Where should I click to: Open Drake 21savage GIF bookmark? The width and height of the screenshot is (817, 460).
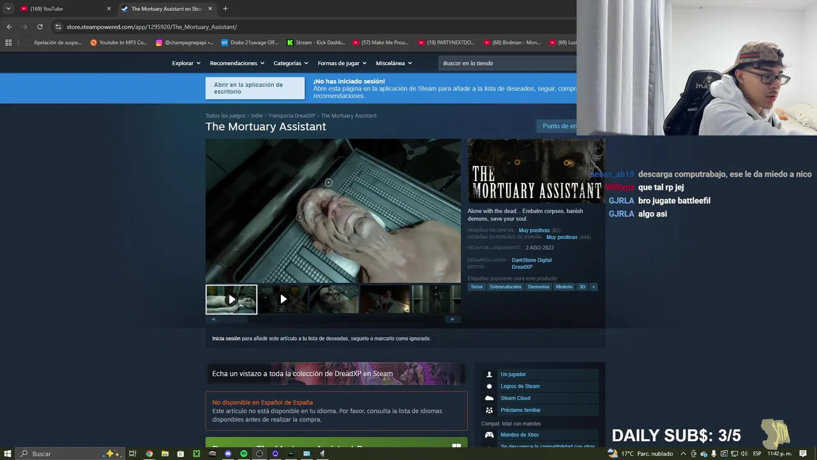[250, 43]
